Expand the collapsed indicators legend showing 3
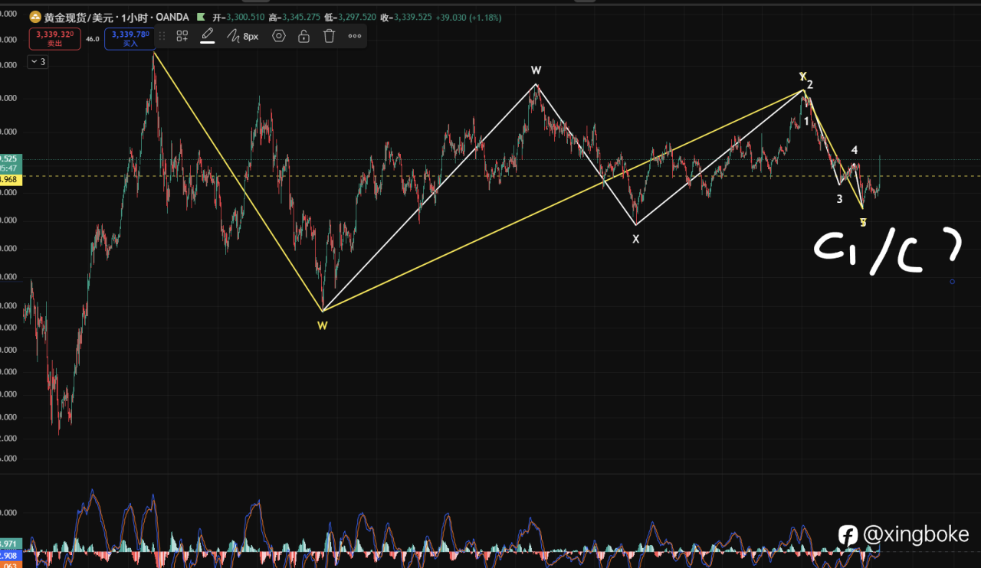The width and height of the screenshot is (981, 568). 38,62
